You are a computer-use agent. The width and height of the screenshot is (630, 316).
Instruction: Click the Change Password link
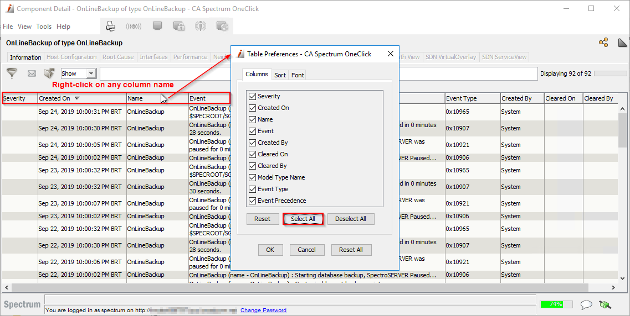[263, 310]
